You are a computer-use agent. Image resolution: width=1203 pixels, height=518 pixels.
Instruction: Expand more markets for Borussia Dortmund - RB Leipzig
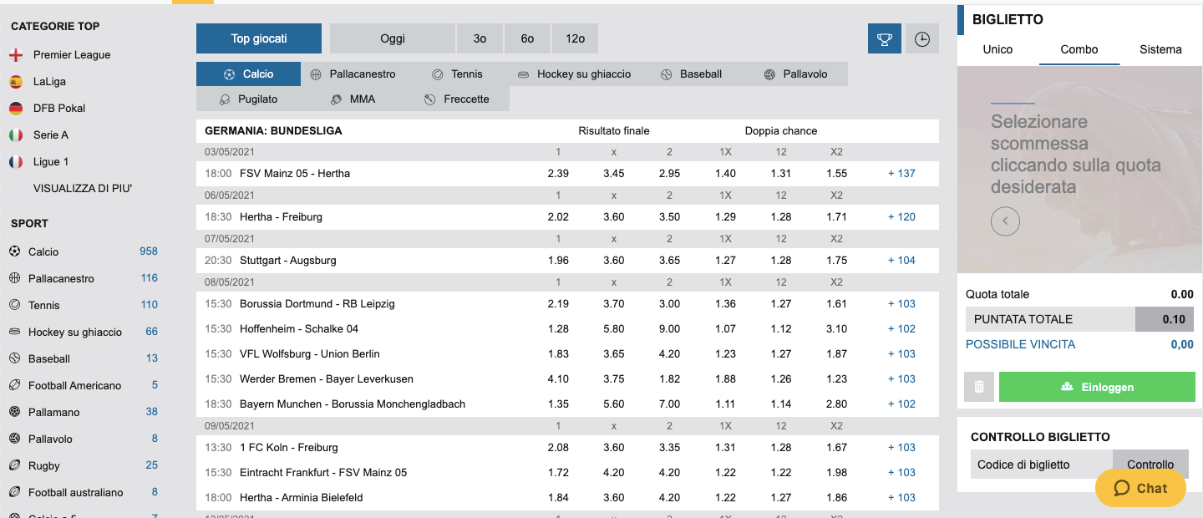tap(901, 304)
